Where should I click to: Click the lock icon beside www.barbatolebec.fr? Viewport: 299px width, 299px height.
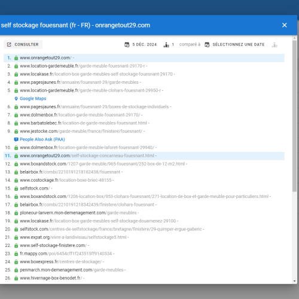tap(16, 123)
